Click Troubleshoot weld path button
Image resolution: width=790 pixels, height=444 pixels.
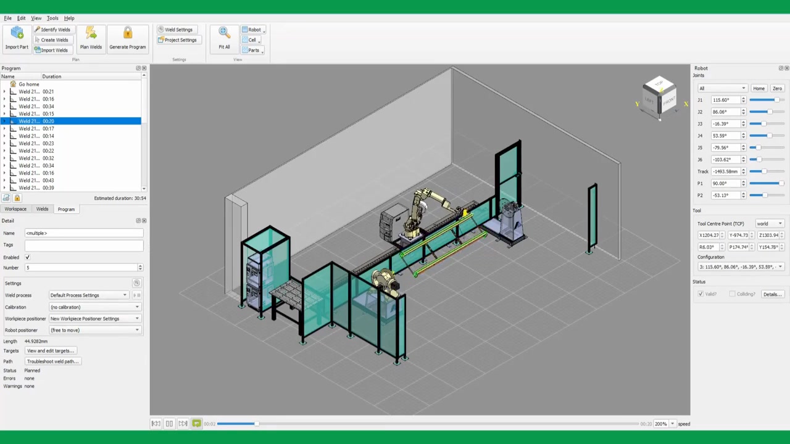click(52, 361)
